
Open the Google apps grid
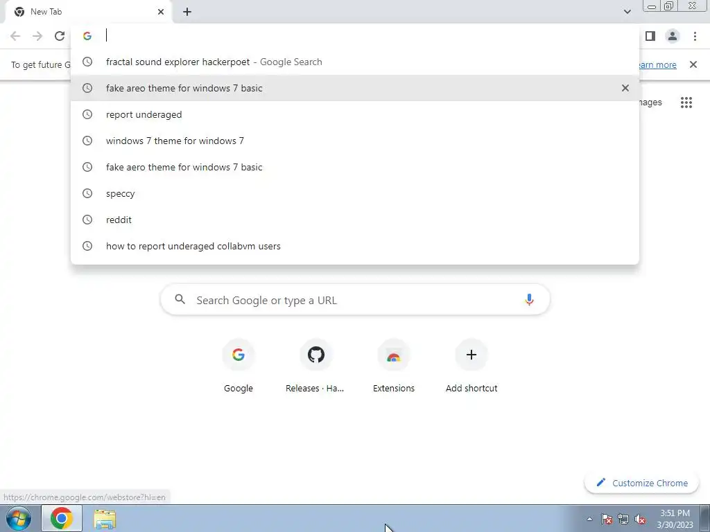[686, 103]
